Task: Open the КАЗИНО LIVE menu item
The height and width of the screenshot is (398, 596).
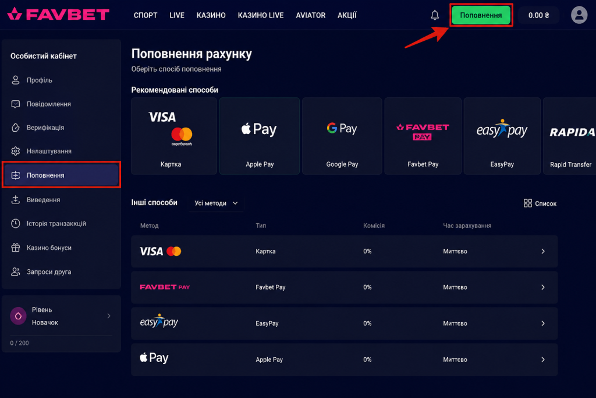Action: coord(261,15)
